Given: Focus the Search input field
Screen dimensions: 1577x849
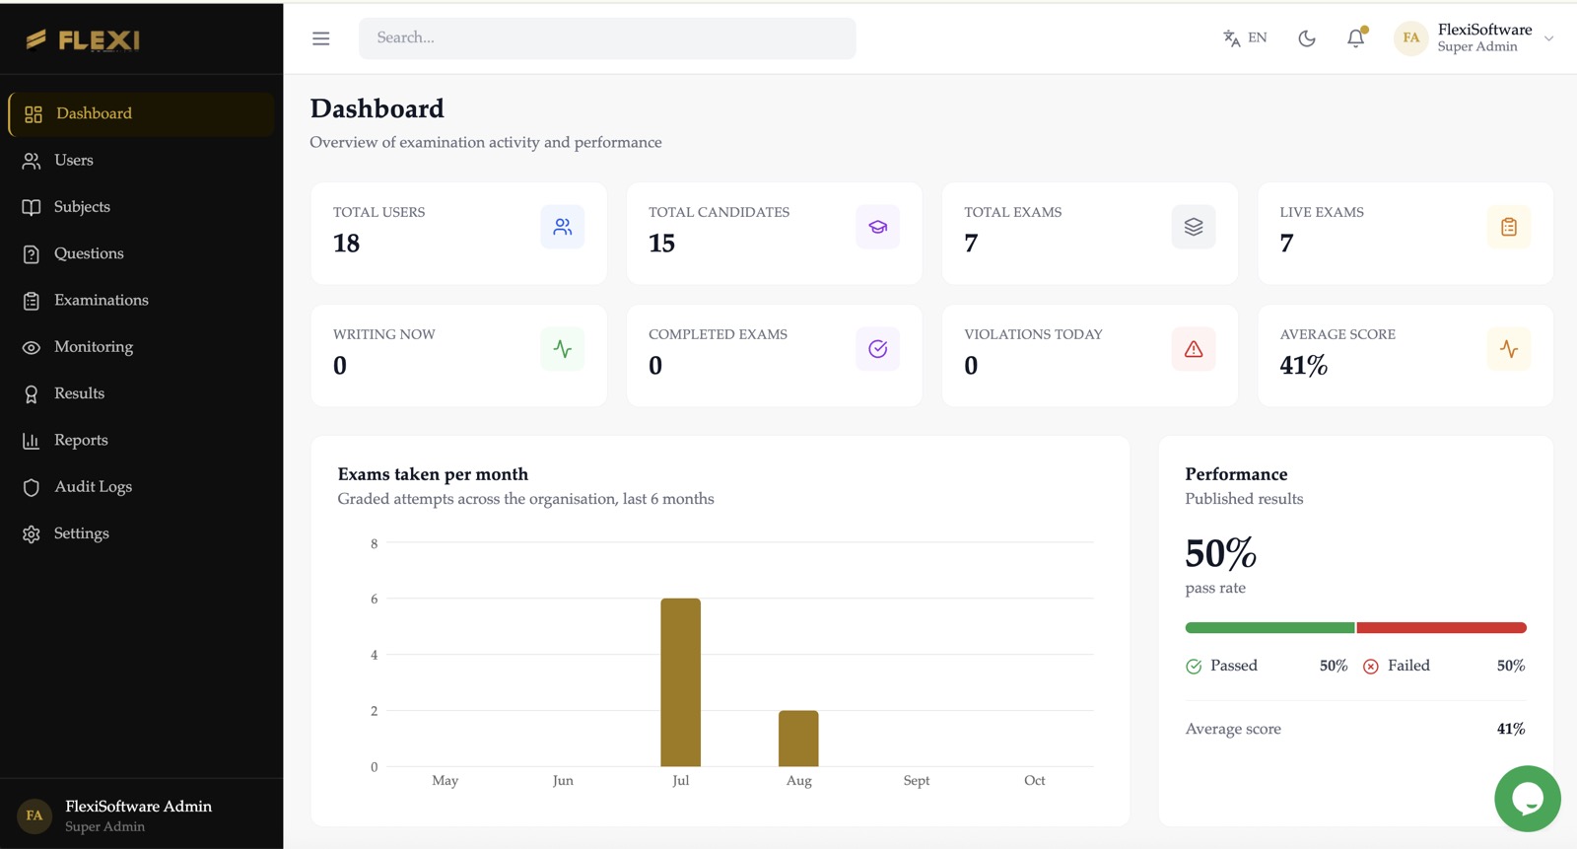Looking at the screenshot, I should coord(607,38).
